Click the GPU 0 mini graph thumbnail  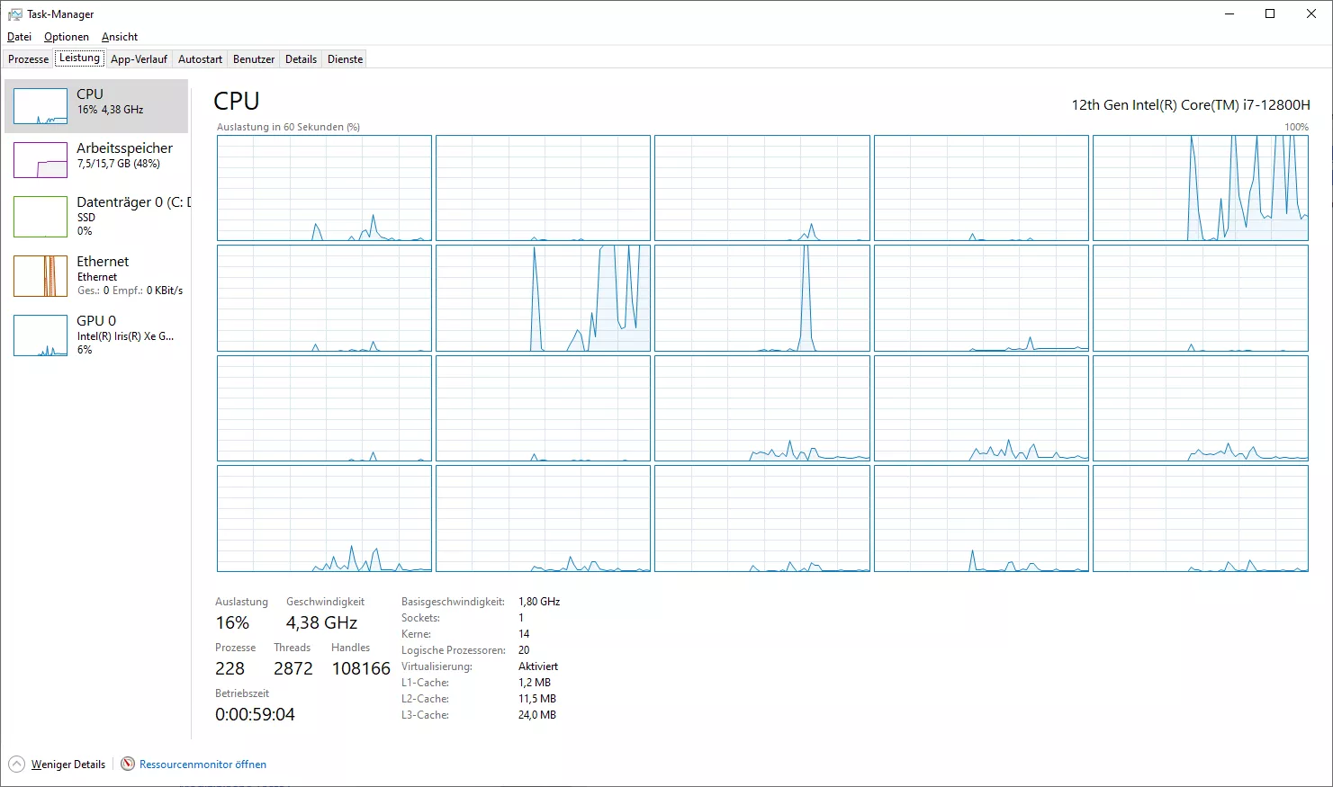[x=41, y=335]
